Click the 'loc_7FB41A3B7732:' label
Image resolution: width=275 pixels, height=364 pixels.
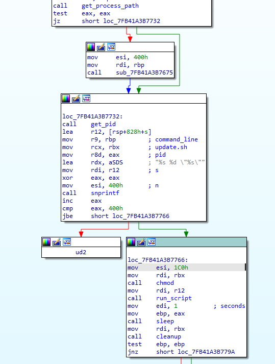tap(92, 116)
